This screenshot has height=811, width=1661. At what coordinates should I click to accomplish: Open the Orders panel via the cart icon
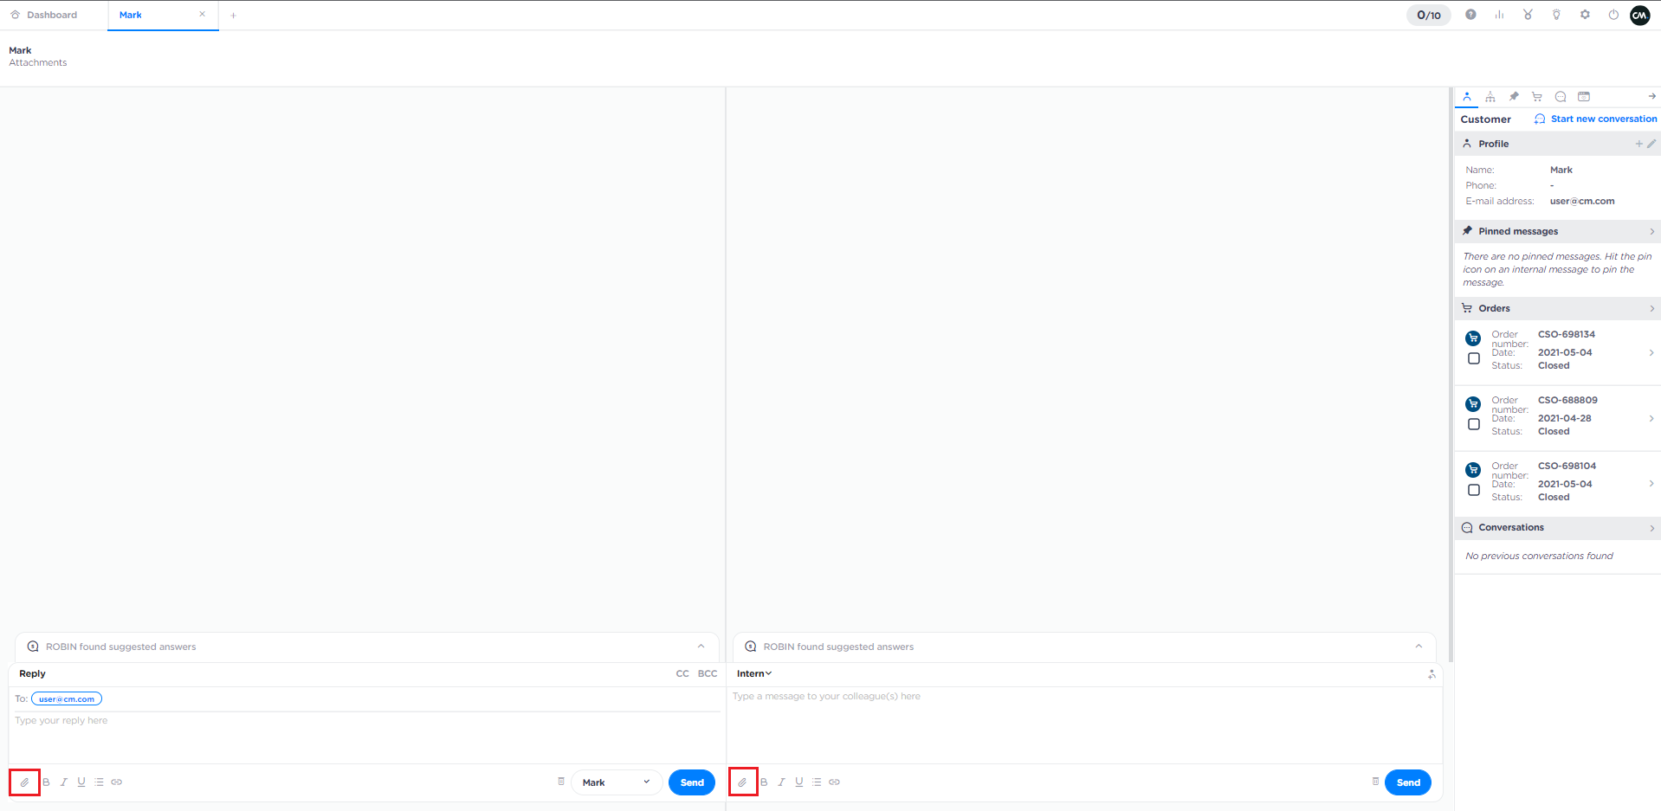(1537, 96)
